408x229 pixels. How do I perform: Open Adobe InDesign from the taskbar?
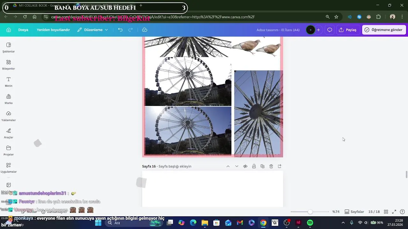click(x=298, y=223)
